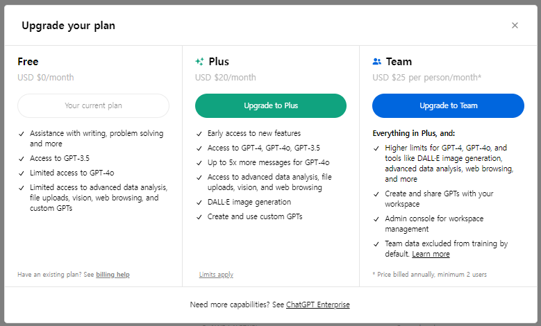Viewport: 541px width, 326px height.
Task: Open Learn more about team data
Action: (x=431, y=254)
